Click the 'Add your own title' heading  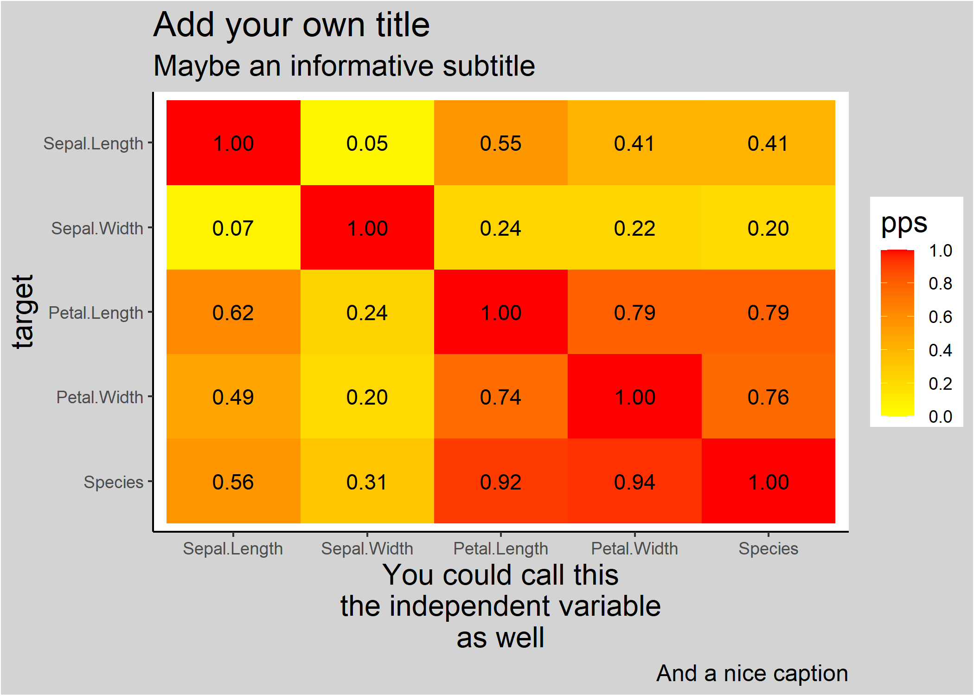[292, 25]
